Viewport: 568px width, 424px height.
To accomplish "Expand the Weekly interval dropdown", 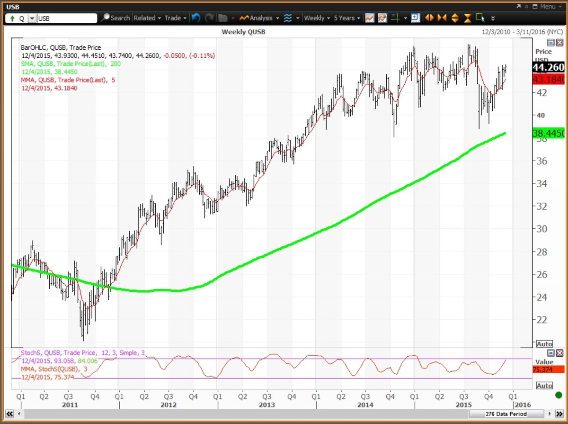I will pyautogui.click(x=317, y=18).
